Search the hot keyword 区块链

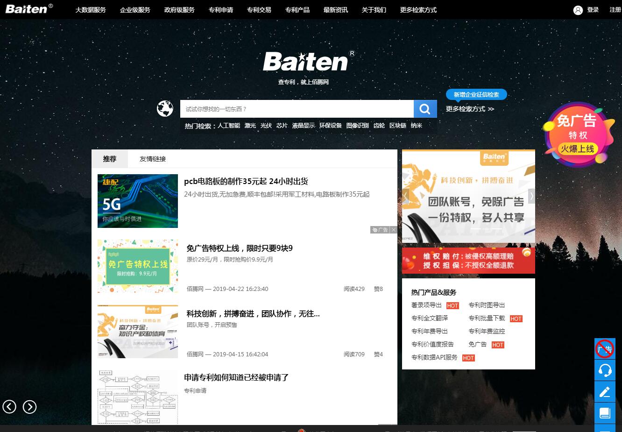click(398, 126)
